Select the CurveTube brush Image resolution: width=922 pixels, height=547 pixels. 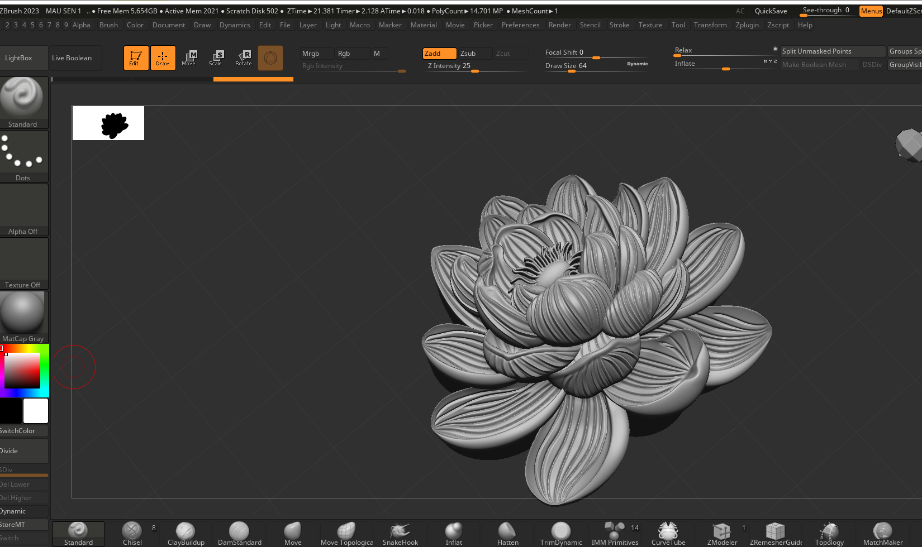click(668, 533)
